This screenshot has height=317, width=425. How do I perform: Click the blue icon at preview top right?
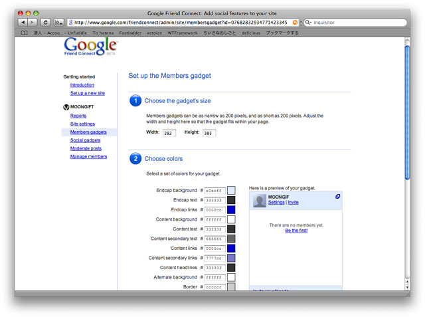(337, 196)
